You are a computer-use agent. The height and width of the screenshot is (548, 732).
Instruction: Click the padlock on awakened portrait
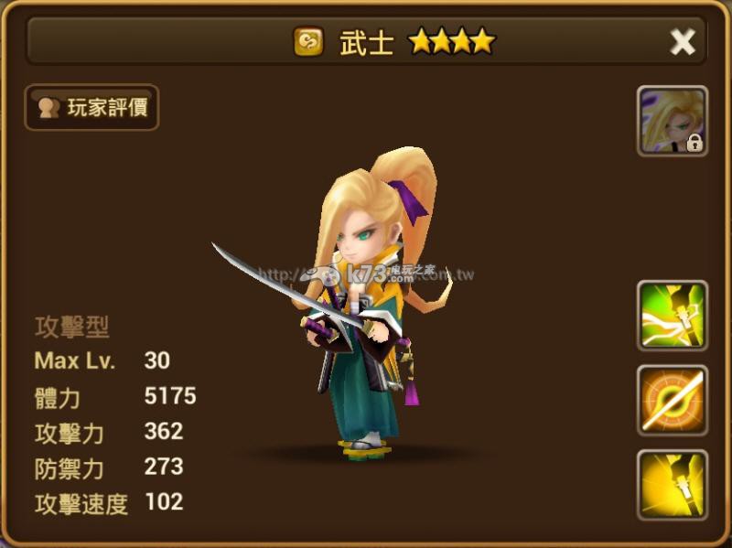tap(694, 143)
